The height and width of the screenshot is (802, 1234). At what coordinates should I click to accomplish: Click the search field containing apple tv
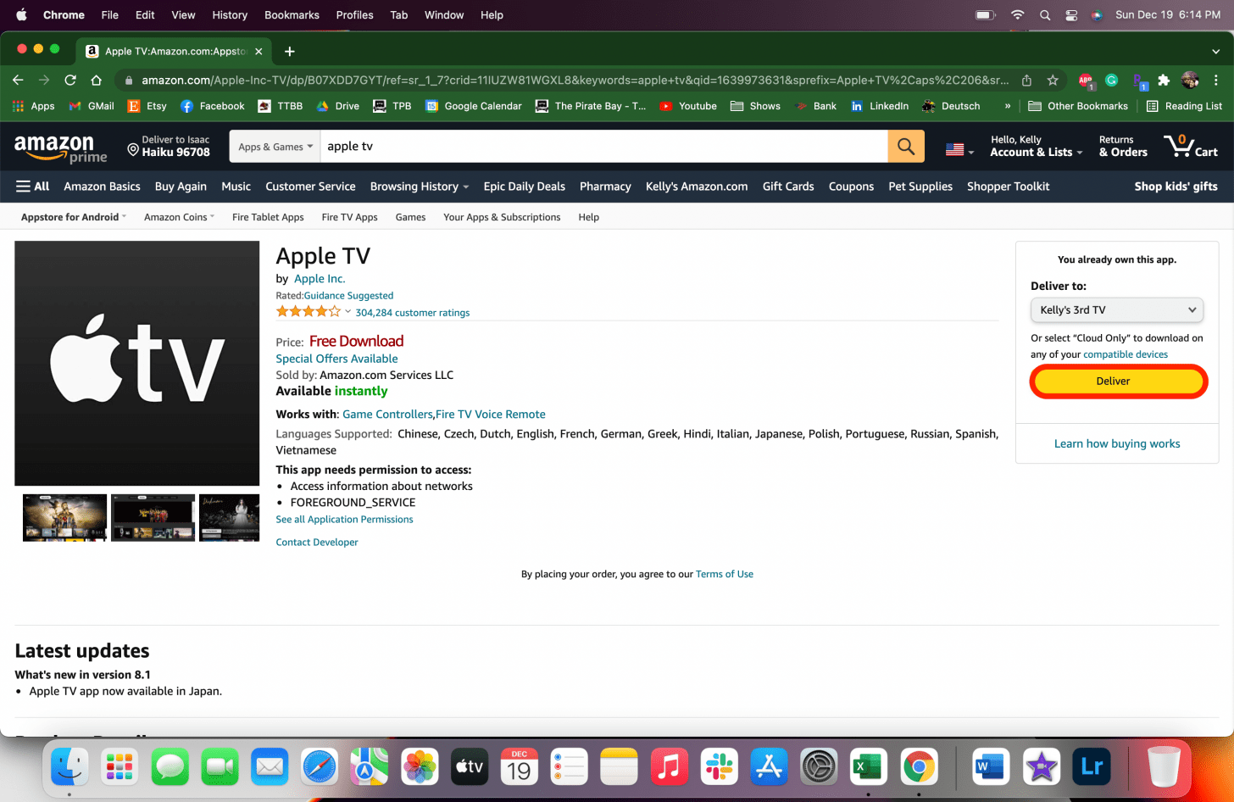click(x=602, y=147)
